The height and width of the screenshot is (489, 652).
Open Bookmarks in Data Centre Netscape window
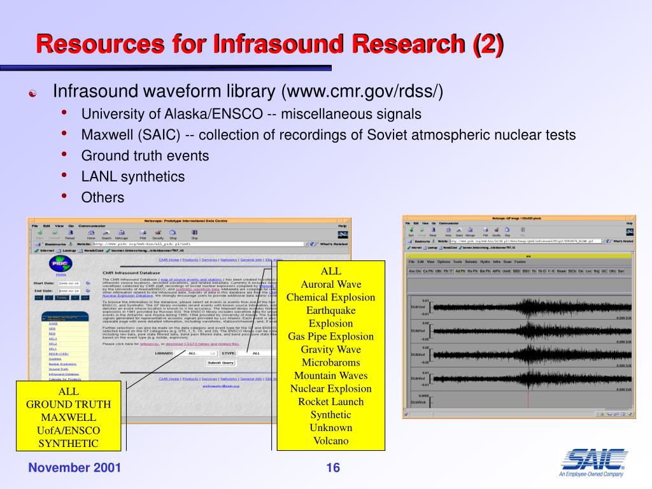[x=55, y=244]
